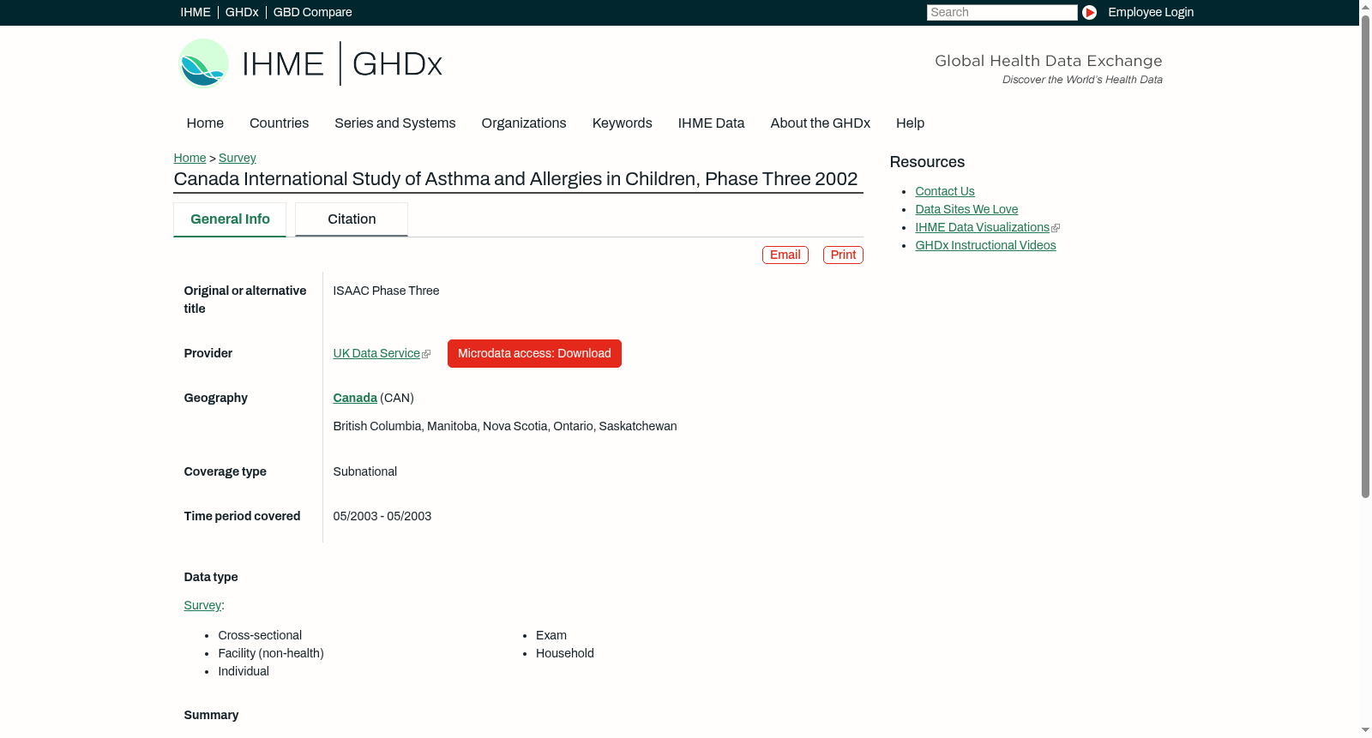Click the scrollbar up arrow
The image size is (1372, 738).
pos(1365,6)
